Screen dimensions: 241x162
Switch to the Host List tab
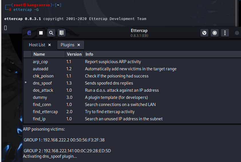tap(37, 45)
